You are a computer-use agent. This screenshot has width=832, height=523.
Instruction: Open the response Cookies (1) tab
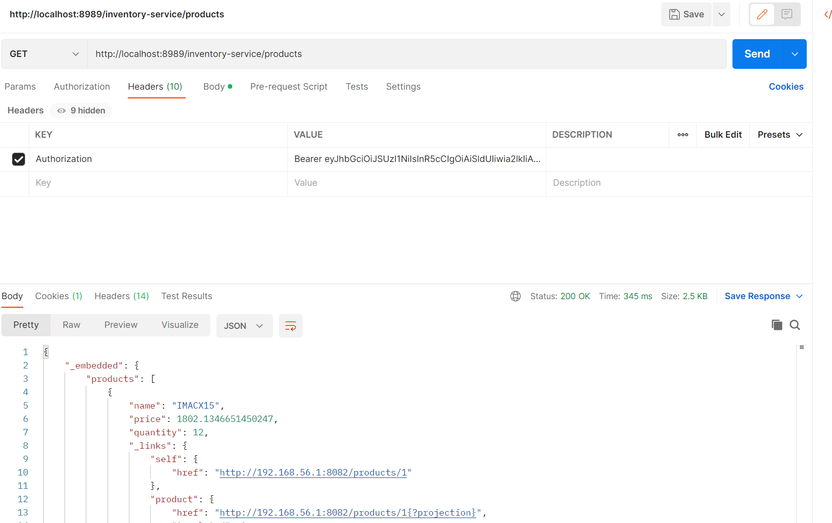coord(58,296)
